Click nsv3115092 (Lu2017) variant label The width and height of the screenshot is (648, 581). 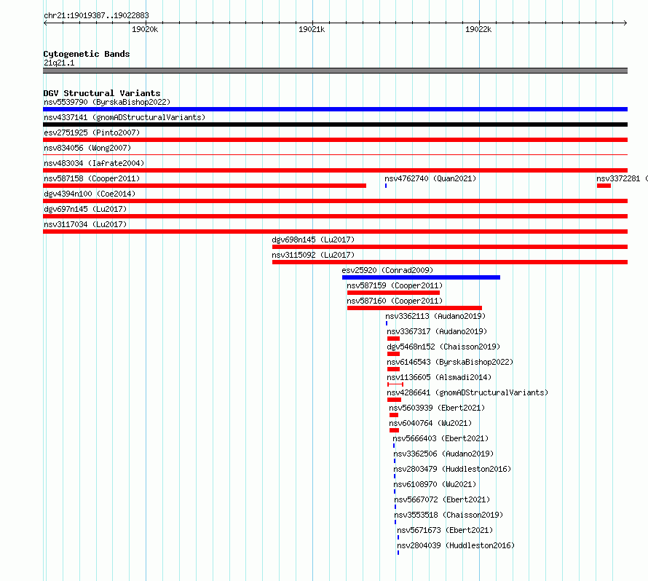tap(313, 255)
